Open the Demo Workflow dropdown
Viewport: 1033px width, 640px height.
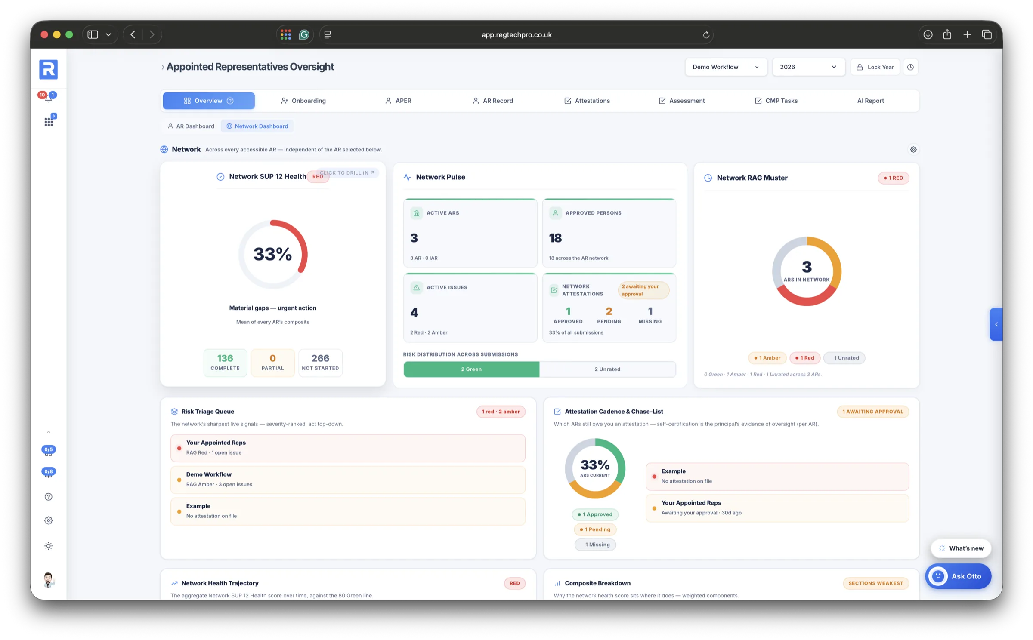[x=726, y=67]
